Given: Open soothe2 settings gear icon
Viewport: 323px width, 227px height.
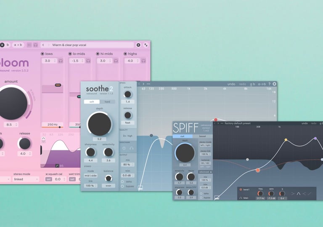Looking at the screenshot, I should 274,84.
